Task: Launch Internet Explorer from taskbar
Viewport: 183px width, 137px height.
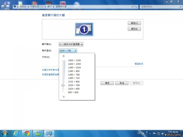Action: [x=16, y=134]
